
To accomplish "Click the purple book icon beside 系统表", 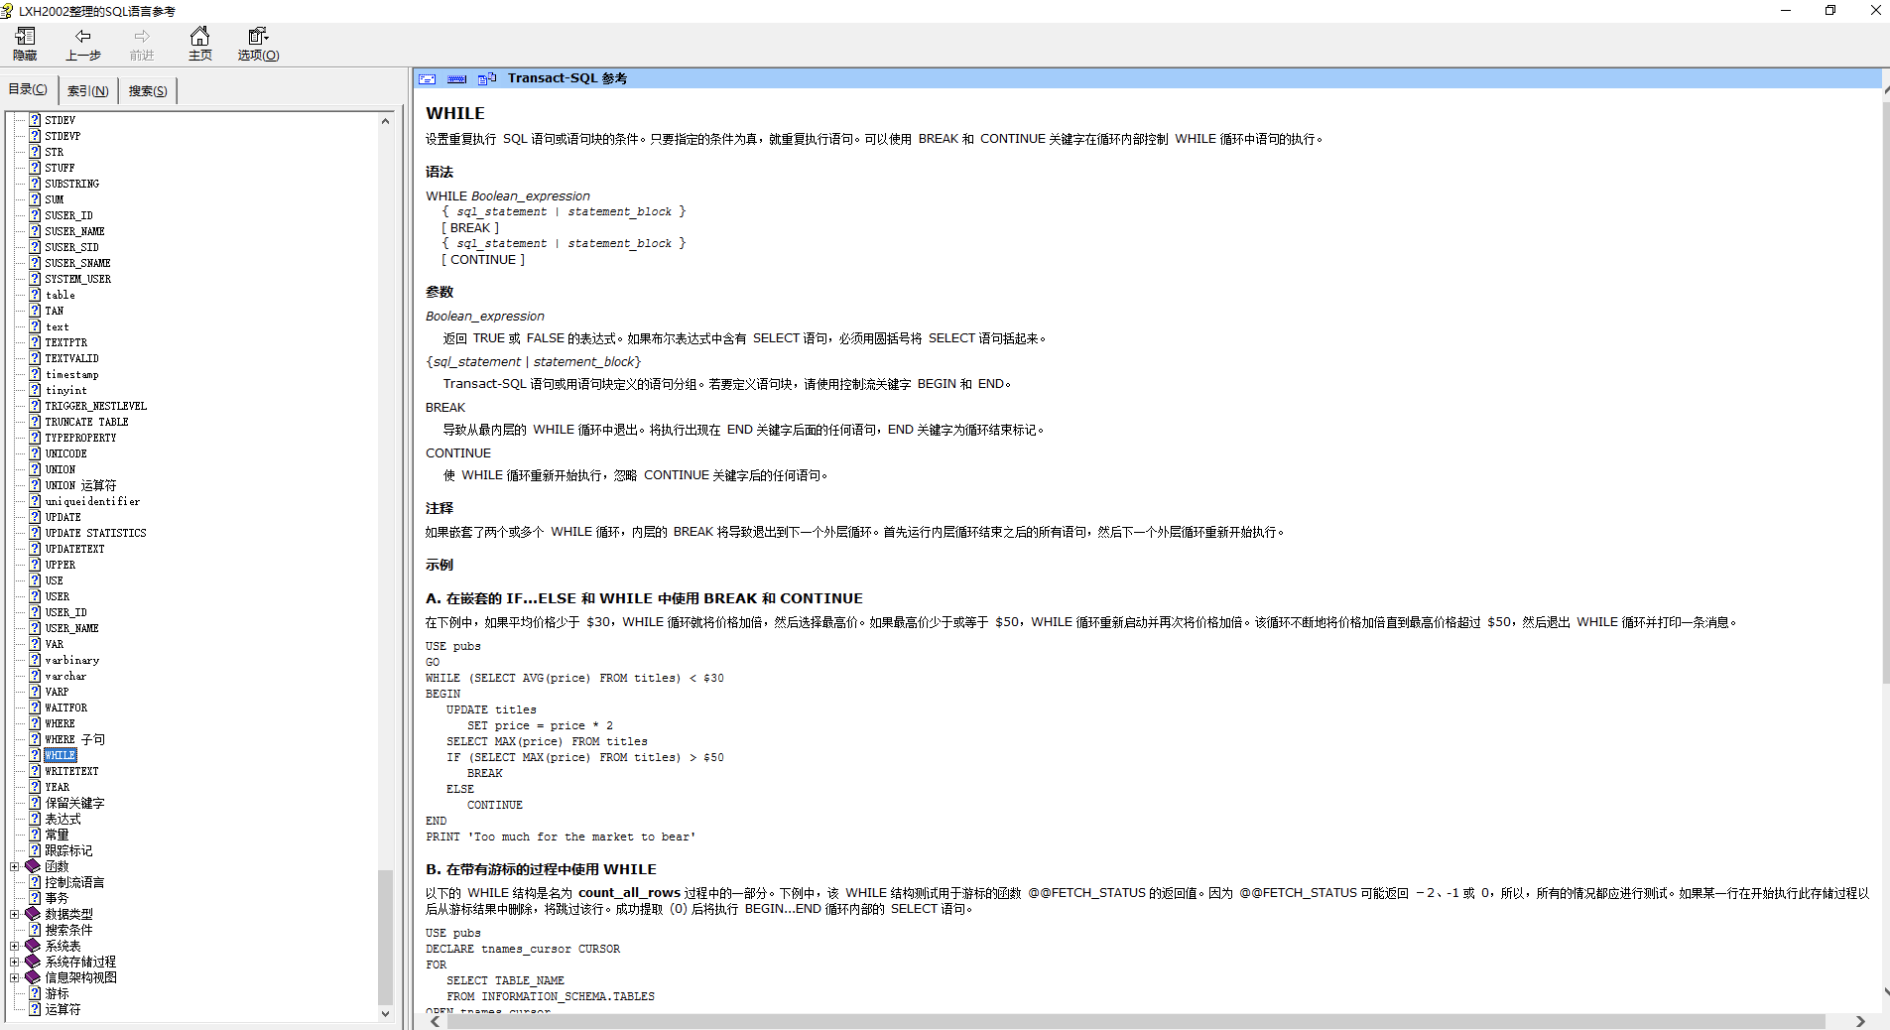I will (x=33, y=946).
